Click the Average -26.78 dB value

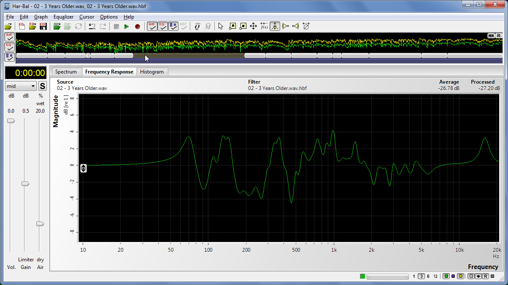[449, 88]
